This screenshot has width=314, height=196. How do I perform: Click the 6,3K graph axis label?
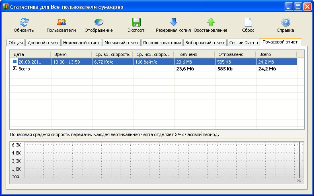click(16, 145)
